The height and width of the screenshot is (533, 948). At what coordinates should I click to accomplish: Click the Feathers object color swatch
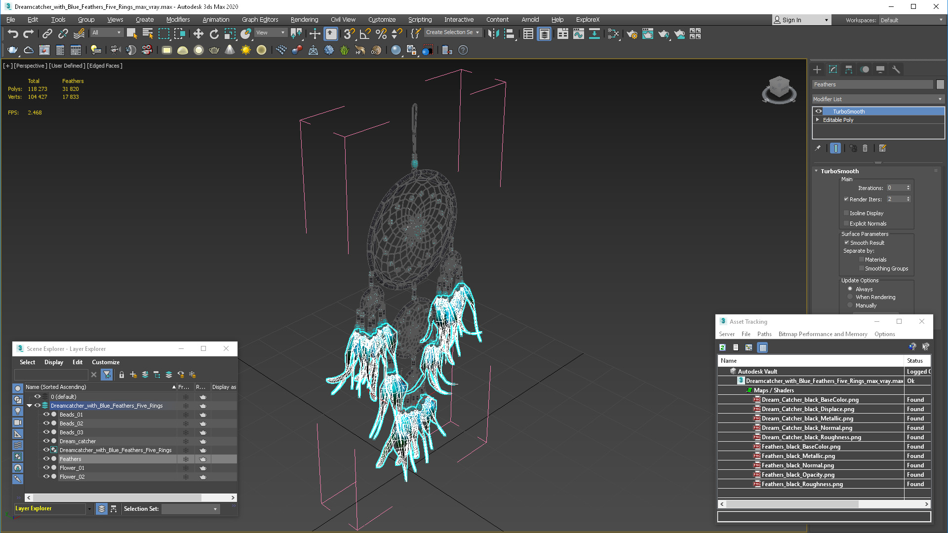pyautogui.click(x=940, y=85)
